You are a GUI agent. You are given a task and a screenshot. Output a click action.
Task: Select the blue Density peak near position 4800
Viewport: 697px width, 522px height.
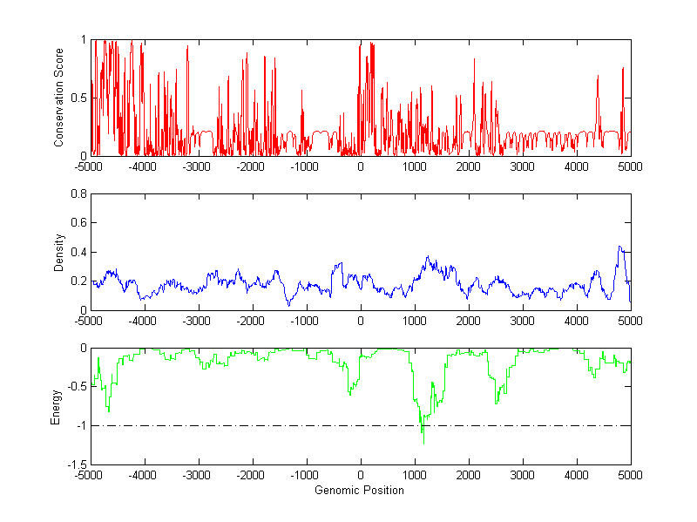point(619,247)
